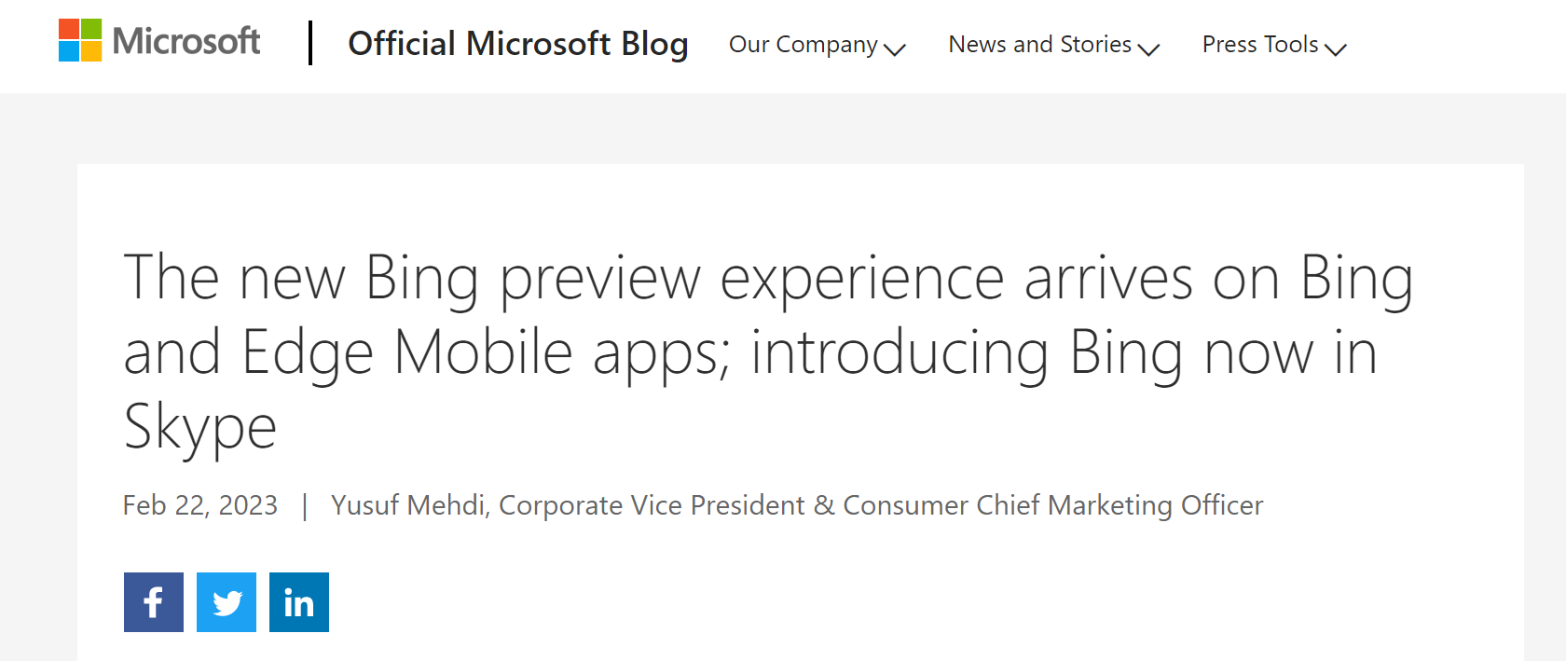Click the Corporate Vice President title text
Screen dimensions: 1566x661
point(652,505)
